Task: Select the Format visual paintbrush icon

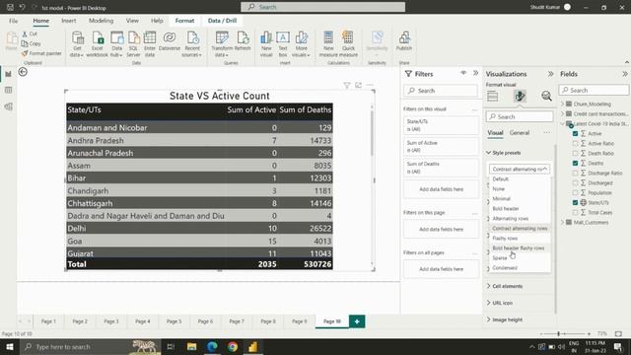Action: (520, 97)
